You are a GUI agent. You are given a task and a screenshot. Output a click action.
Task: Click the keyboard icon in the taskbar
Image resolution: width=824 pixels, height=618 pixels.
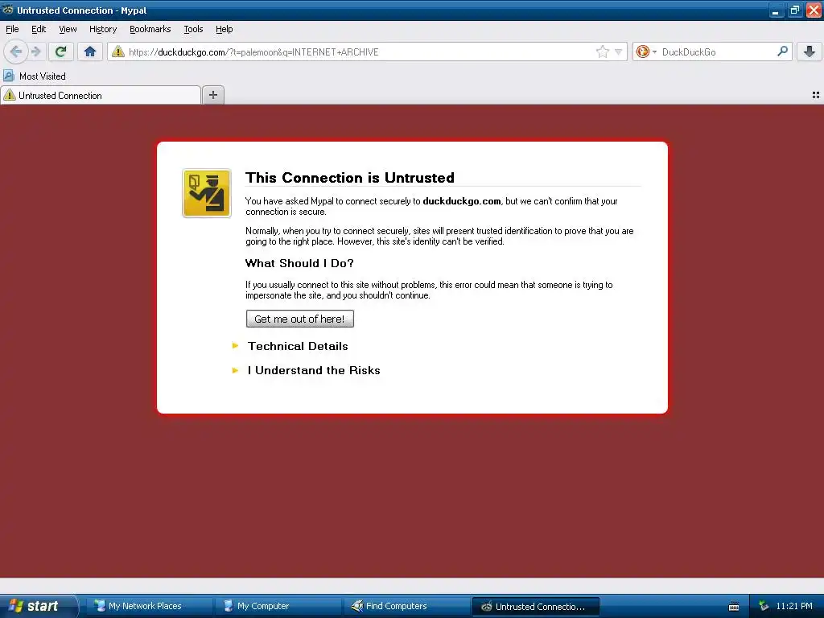coord(734,607)
